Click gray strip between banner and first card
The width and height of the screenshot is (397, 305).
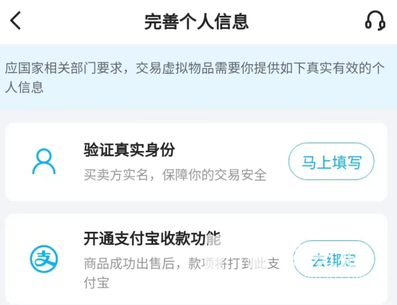(x=198, y=116)
